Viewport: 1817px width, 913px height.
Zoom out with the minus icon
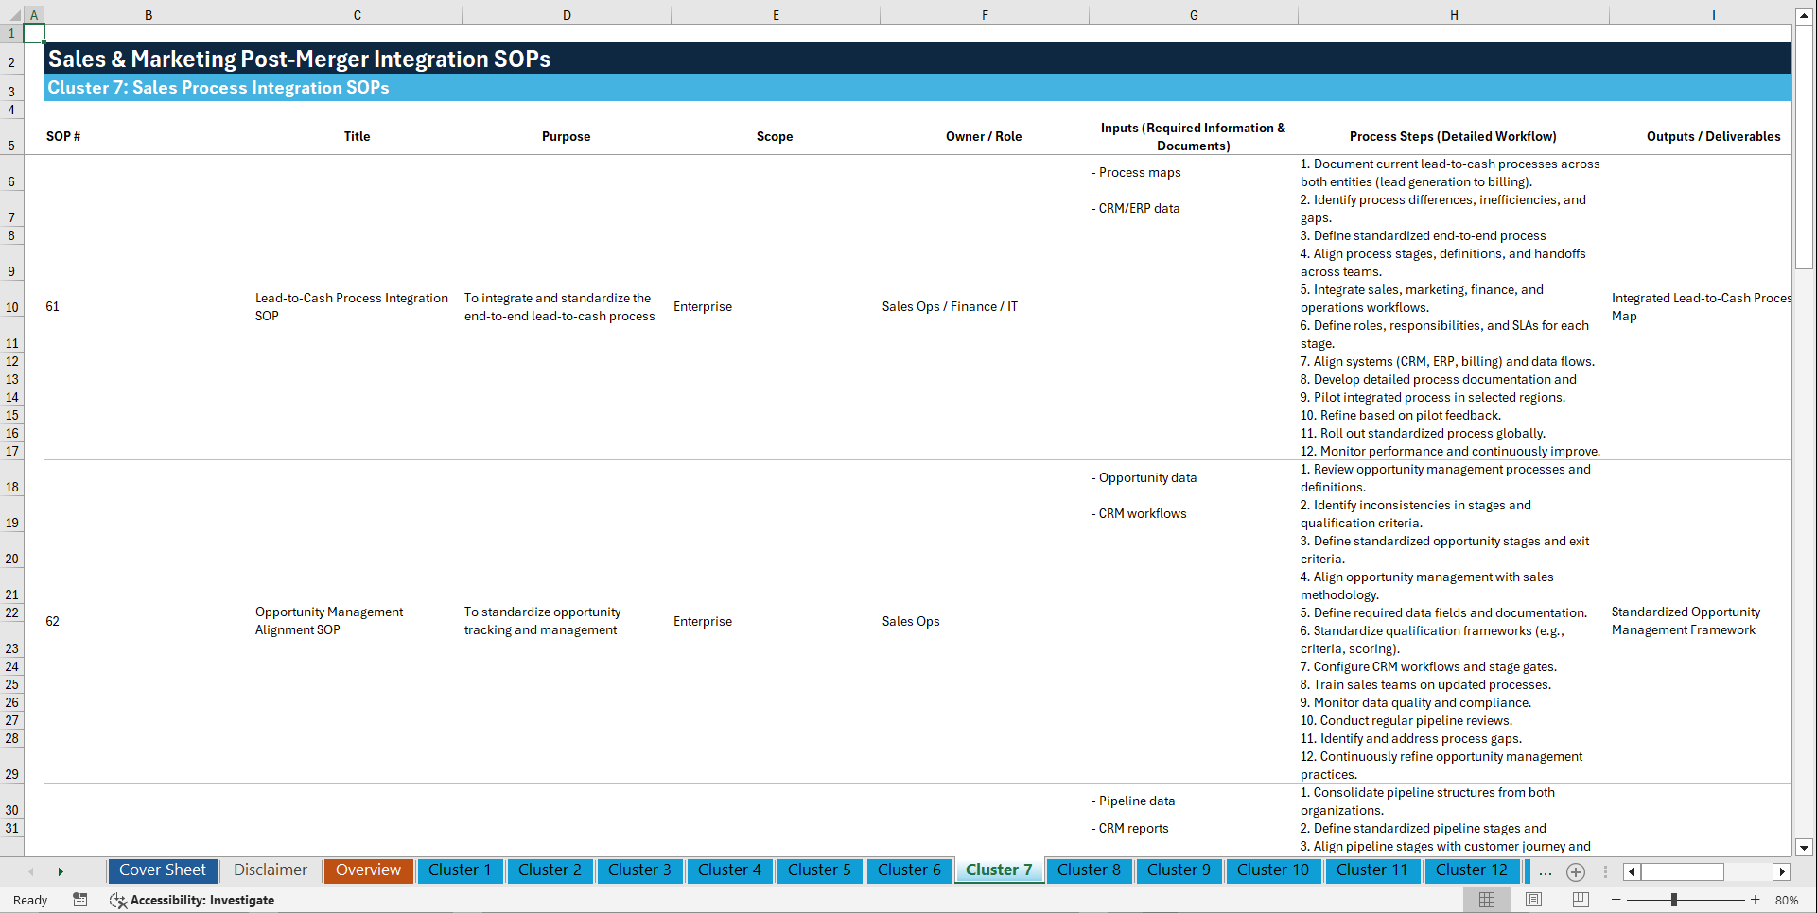1616,900
